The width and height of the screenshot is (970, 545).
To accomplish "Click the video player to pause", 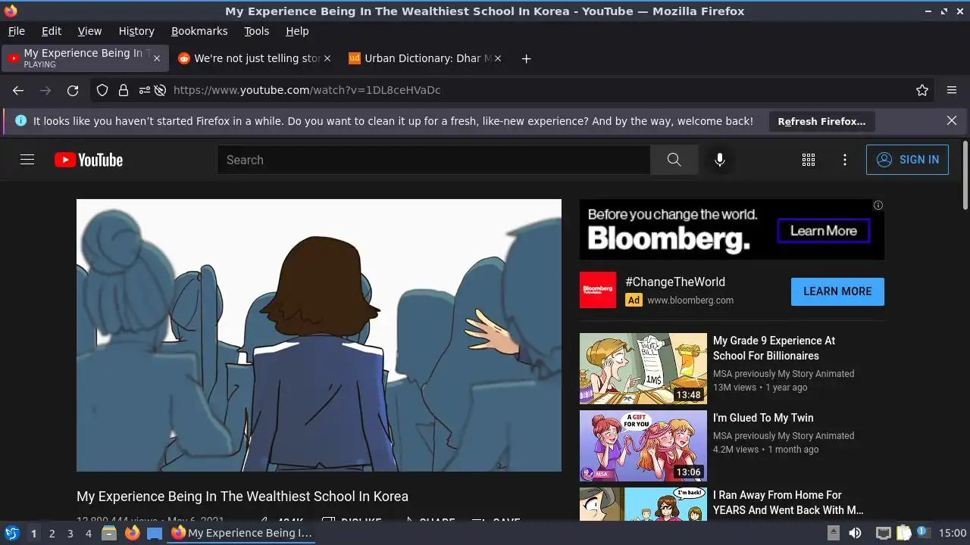I will (x=319, y=335).
